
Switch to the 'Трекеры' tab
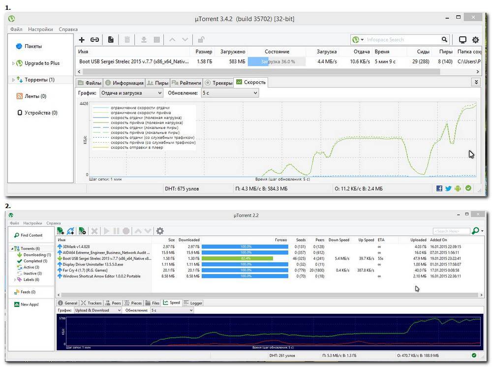click(x=218, y=83)
